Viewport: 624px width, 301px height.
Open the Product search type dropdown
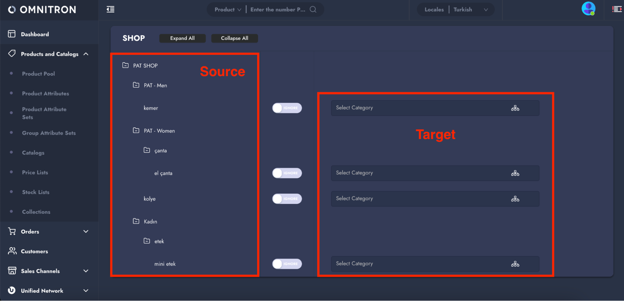228,10
